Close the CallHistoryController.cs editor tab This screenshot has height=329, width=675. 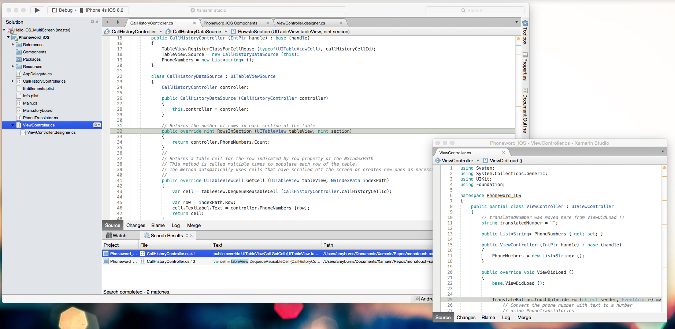coord(194,23)
